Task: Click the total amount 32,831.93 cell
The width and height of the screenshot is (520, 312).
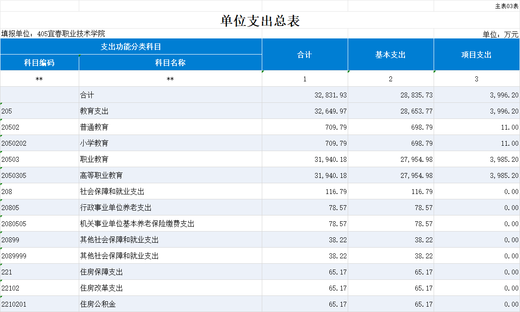Action: [331, 95]
